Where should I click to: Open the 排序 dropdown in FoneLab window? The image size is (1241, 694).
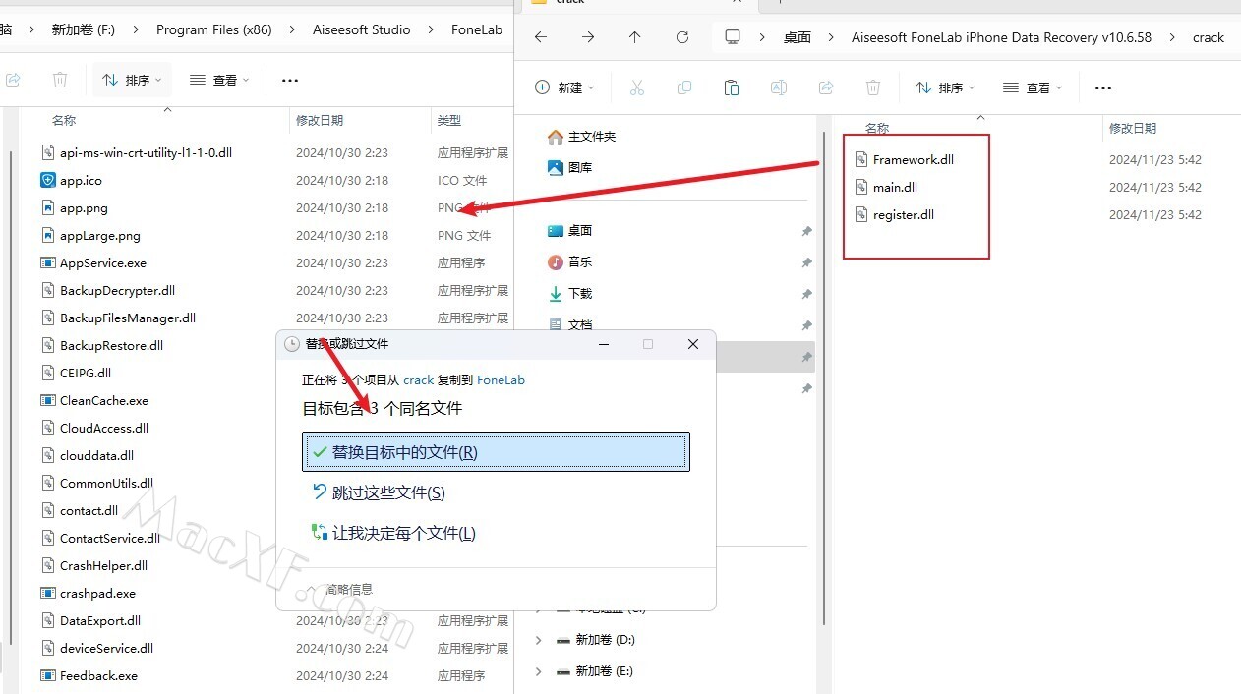coord(133,80)
